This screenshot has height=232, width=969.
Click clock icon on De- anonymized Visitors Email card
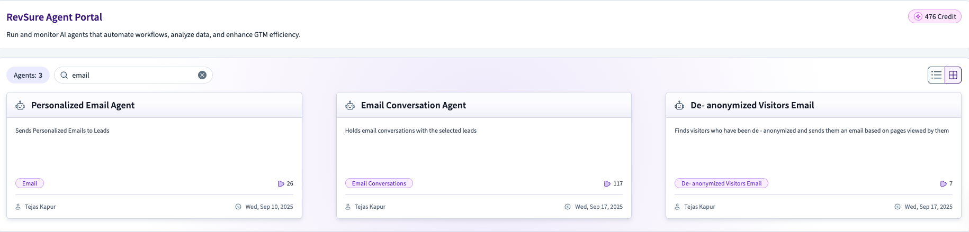click(898, 207)
